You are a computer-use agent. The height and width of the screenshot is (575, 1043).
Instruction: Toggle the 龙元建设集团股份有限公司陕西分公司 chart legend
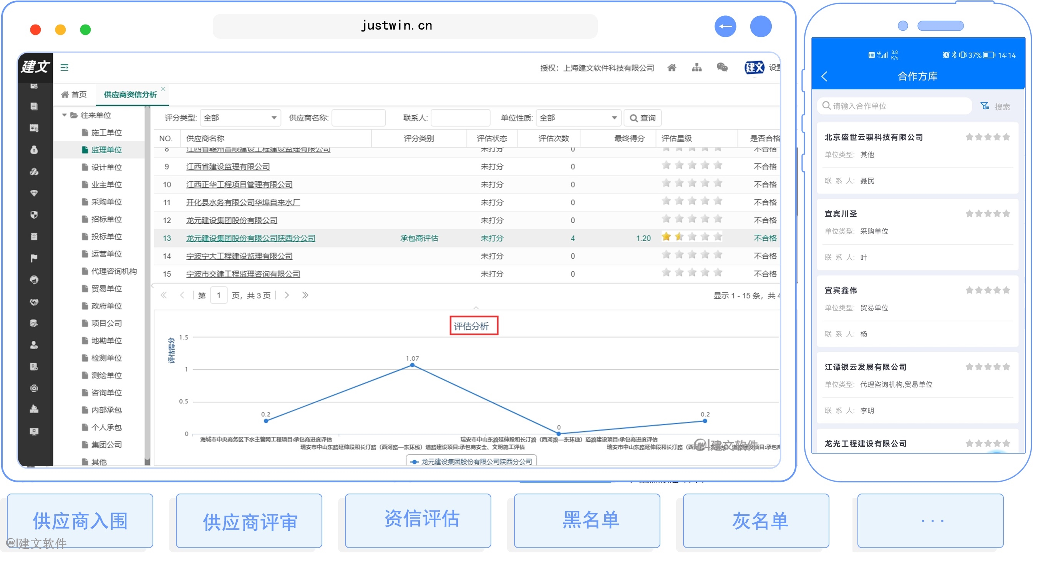click(x=471, y=462)
